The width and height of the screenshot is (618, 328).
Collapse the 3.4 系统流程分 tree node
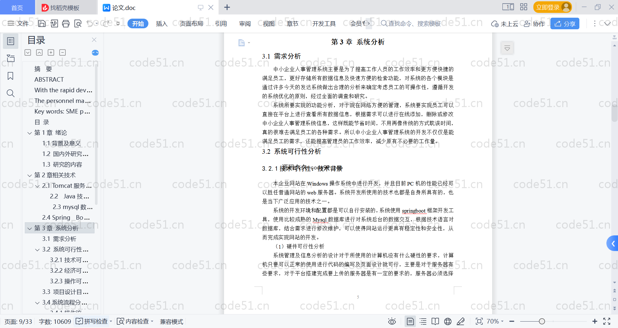point(37,303)
